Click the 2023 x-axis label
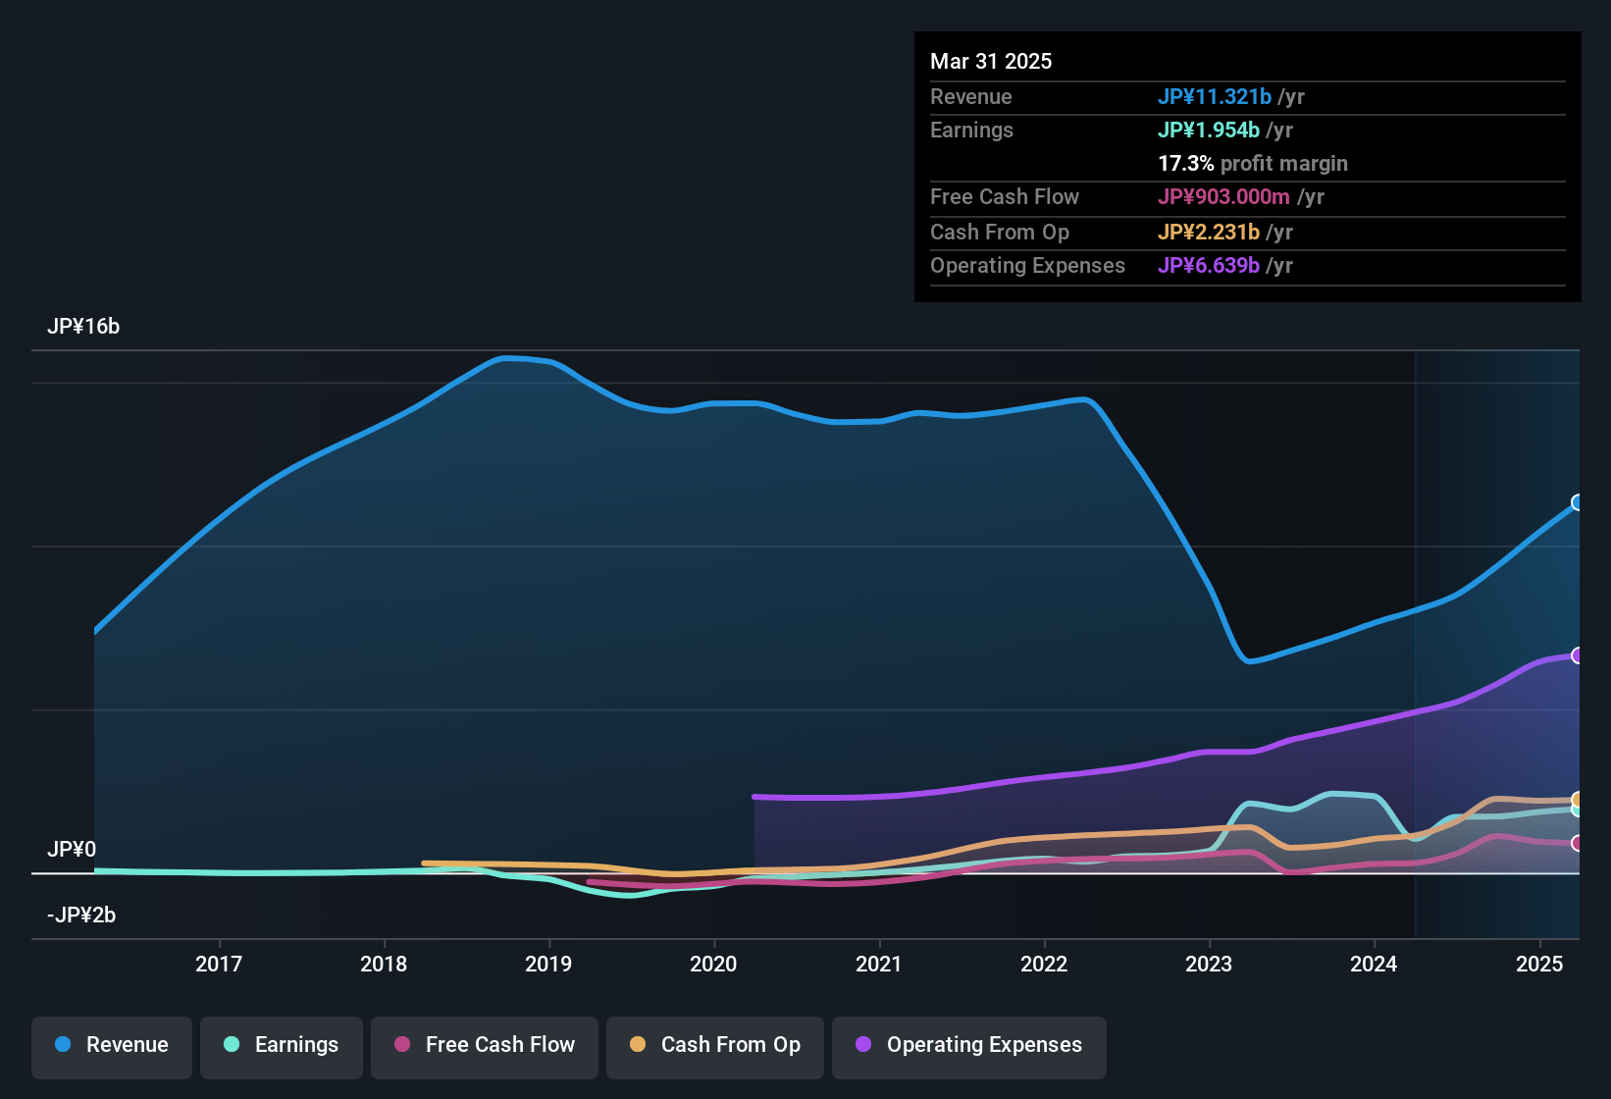 (x=1209, y=964)
